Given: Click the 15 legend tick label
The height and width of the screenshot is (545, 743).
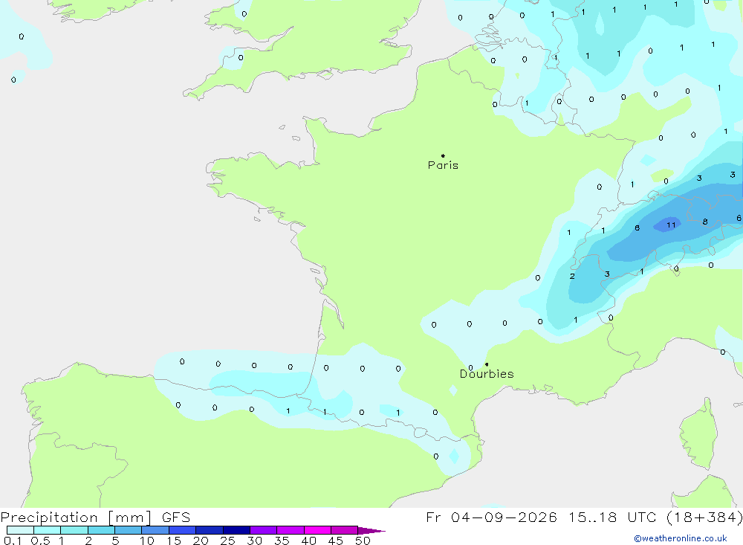Looking at the screenshot, I should click(x=174, y=541).
